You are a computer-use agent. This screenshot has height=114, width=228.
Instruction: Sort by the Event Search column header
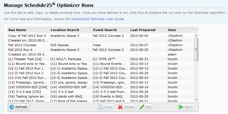click(x=110, y=30)
